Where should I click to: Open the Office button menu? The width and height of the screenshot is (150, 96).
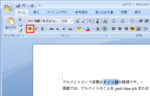coord(8,8)
